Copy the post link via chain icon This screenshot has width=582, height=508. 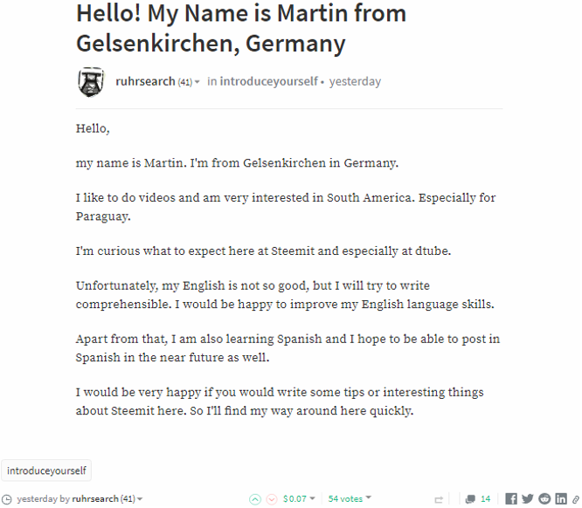[576, 499]
